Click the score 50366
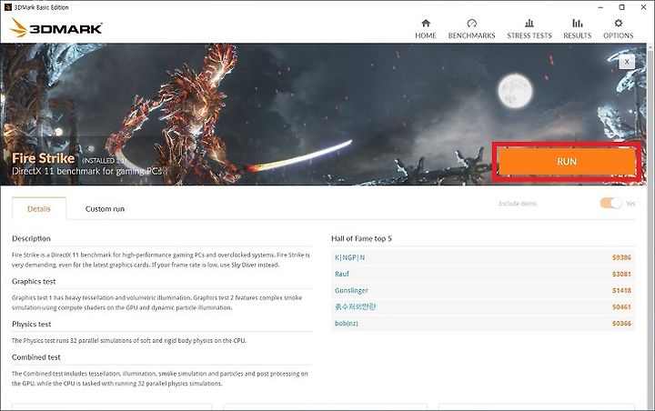Image resolution: width=655 pixels, height=411 pixels. click(621, 324)
